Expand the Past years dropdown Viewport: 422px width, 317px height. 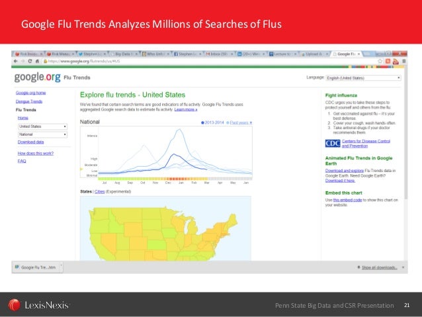click(241, 122)
